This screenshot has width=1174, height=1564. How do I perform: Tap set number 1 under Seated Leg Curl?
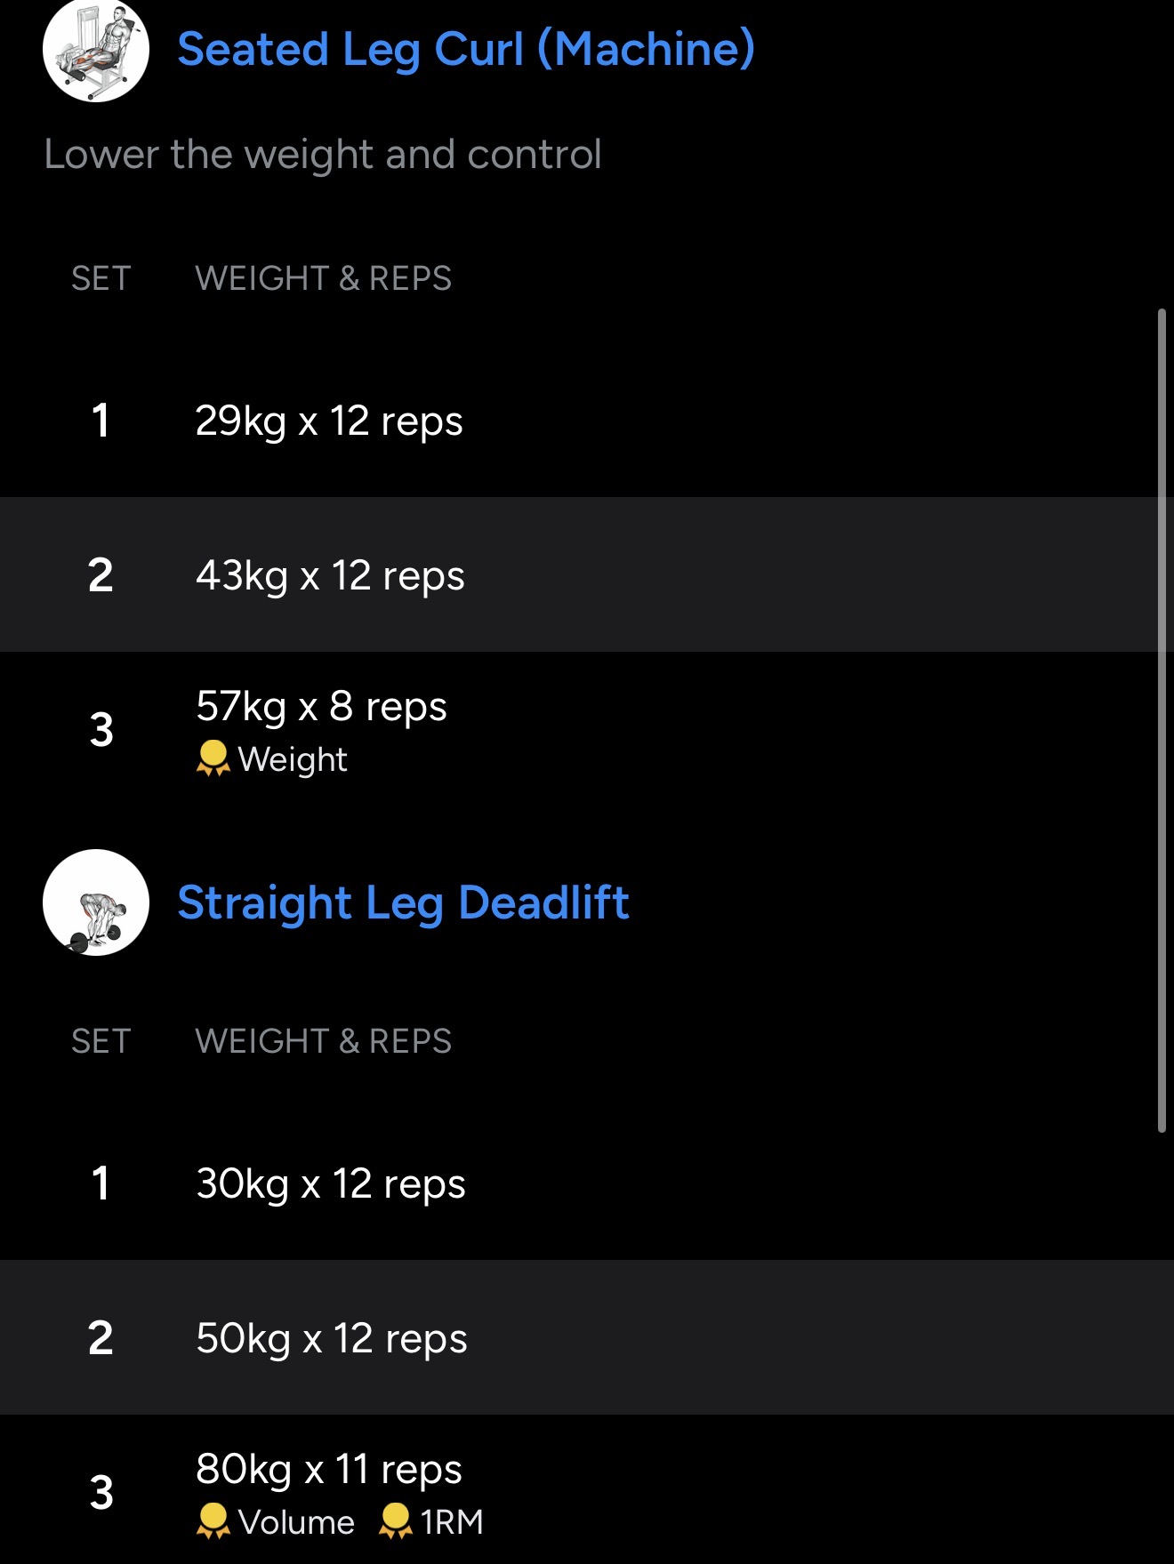[x=101, y=421]
